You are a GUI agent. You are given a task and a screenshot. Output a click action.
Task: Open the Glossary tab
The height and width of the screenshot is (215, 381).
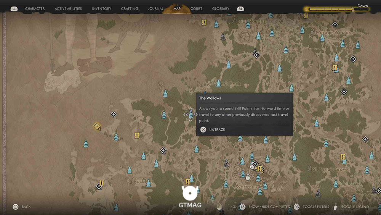[221, 8]
